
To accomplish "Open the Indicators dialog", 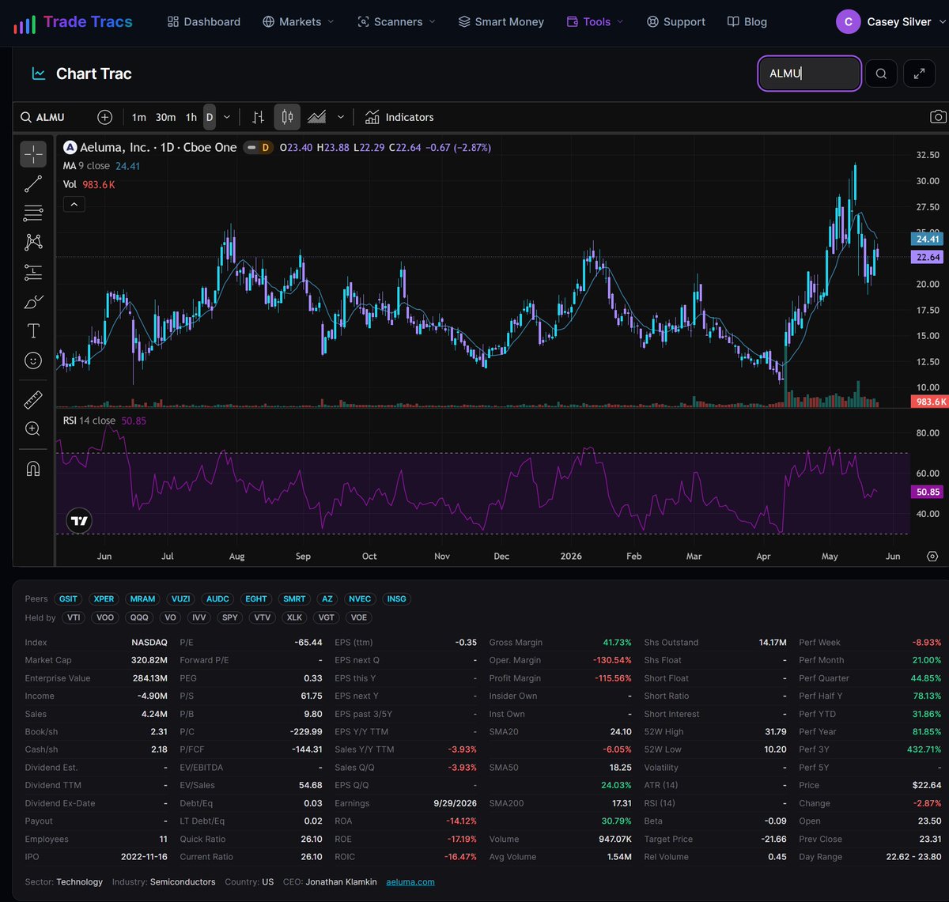I will (x=399, y=117).
